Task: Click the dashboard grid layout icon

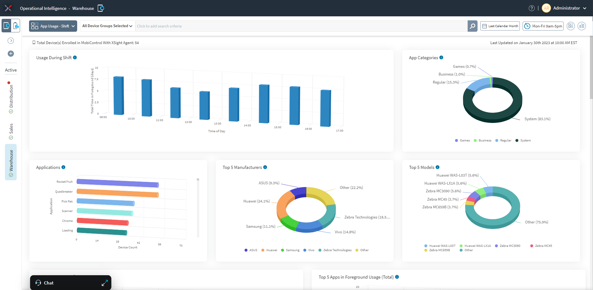Action: [x=571, y=26]
